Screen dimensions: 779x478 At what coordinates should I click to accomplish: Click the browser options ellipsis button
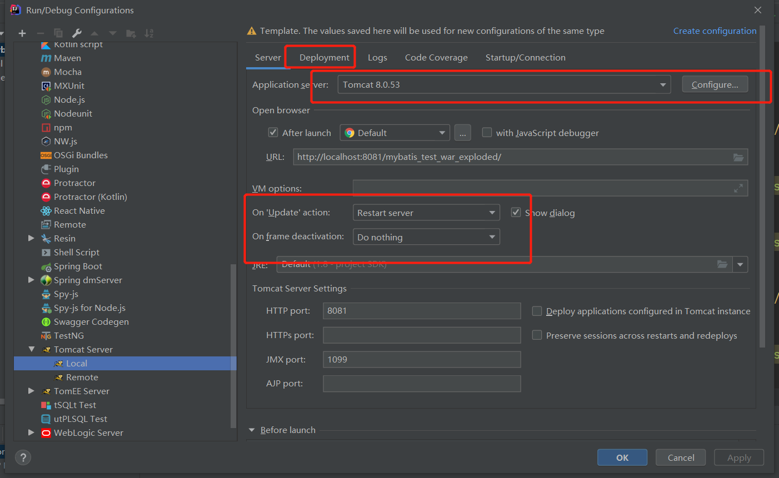pos(462,133)
